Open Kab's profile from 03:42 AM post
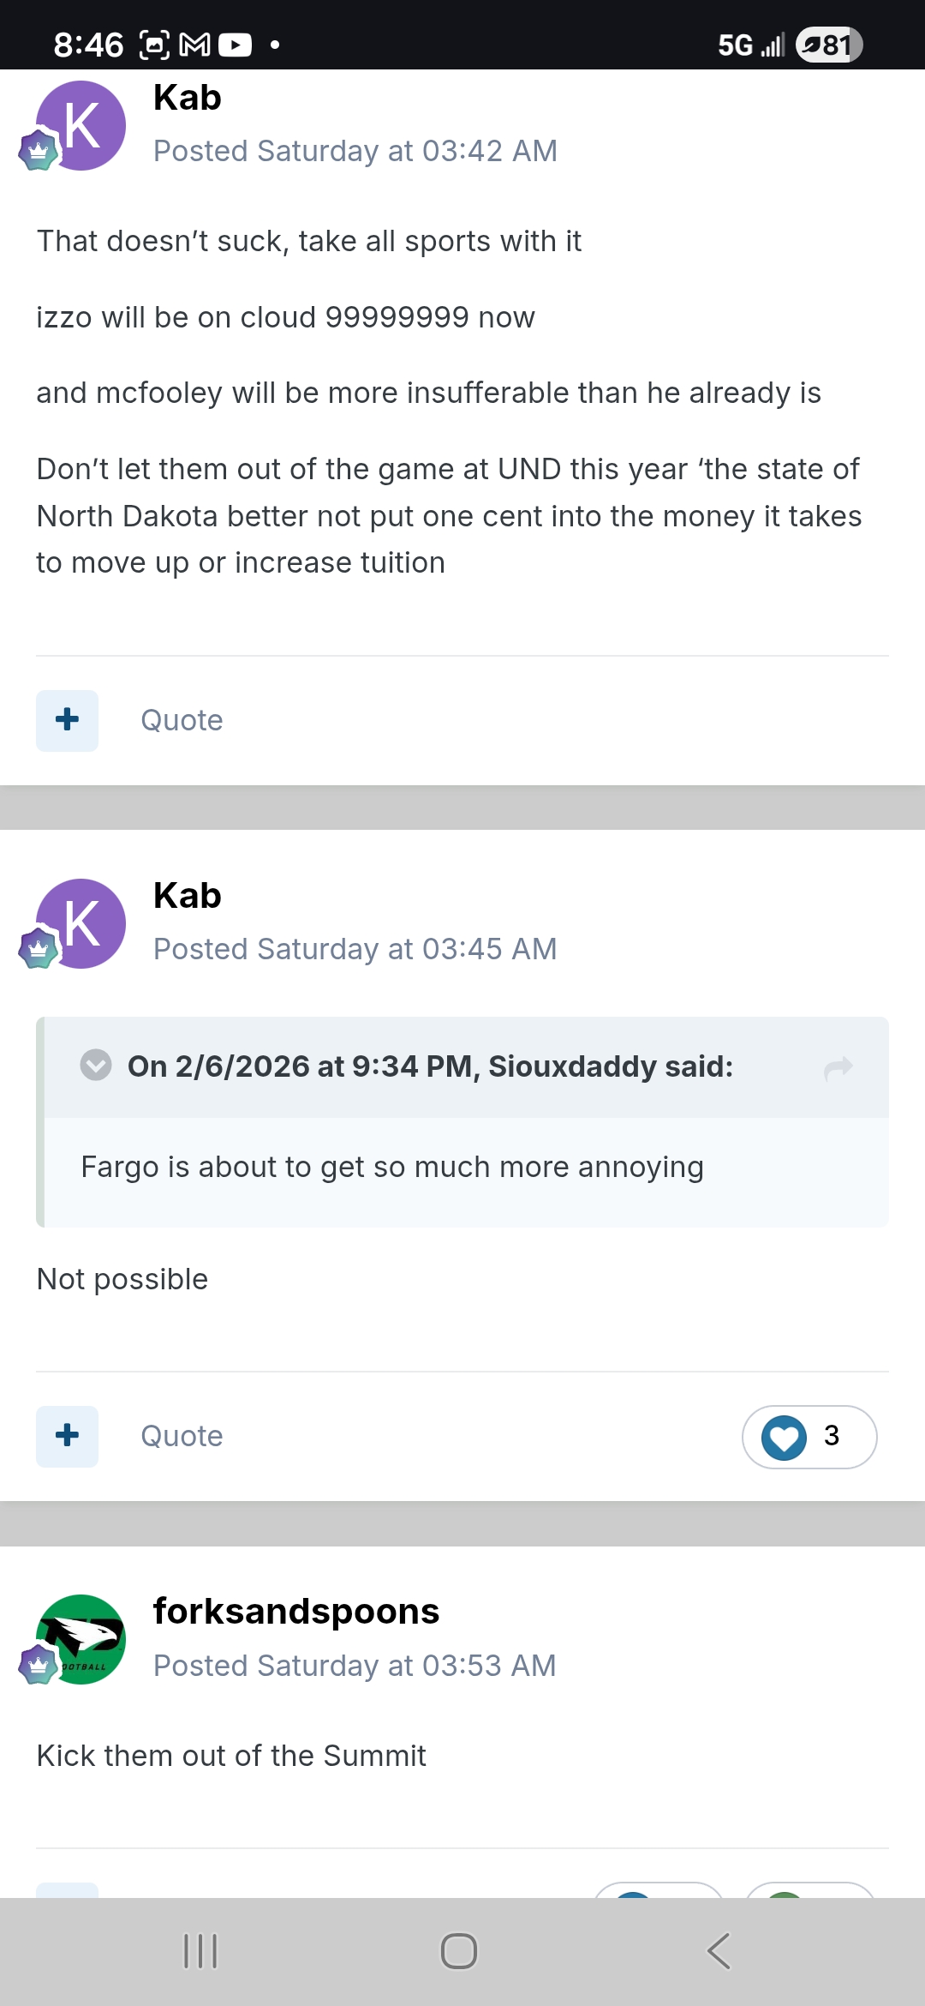Screen dimensions: 925x2006 (187, 98)
